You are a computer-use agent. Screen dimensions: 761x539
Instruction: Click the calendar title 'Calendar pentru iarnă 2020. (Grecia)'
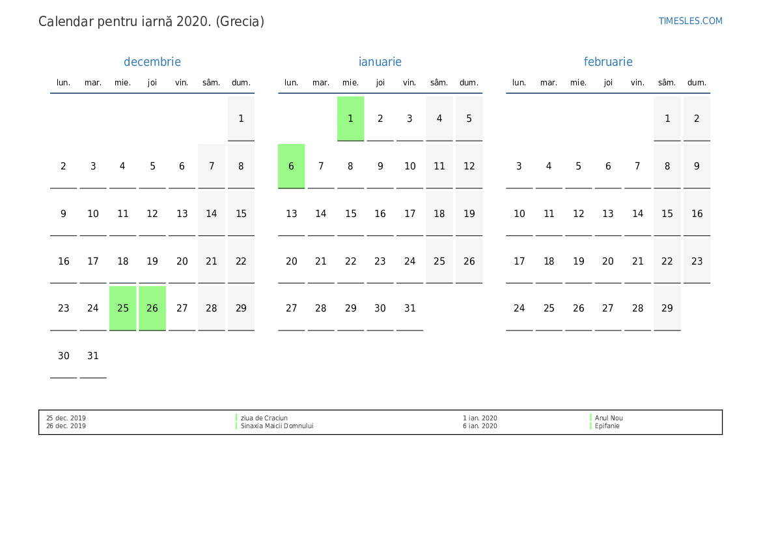click(x=152, y=22)
